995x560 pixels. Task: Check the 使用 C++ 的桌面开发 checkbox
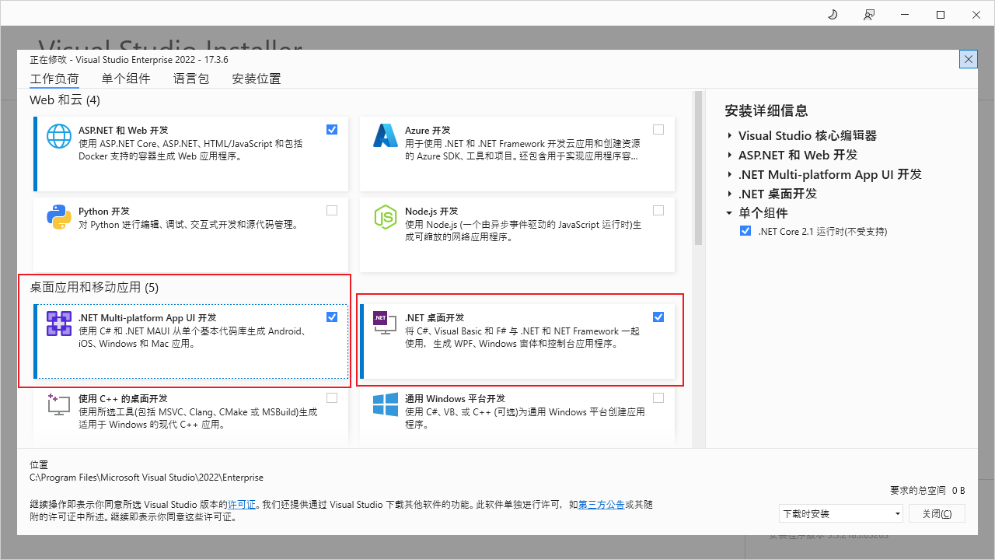click(332, 397)
